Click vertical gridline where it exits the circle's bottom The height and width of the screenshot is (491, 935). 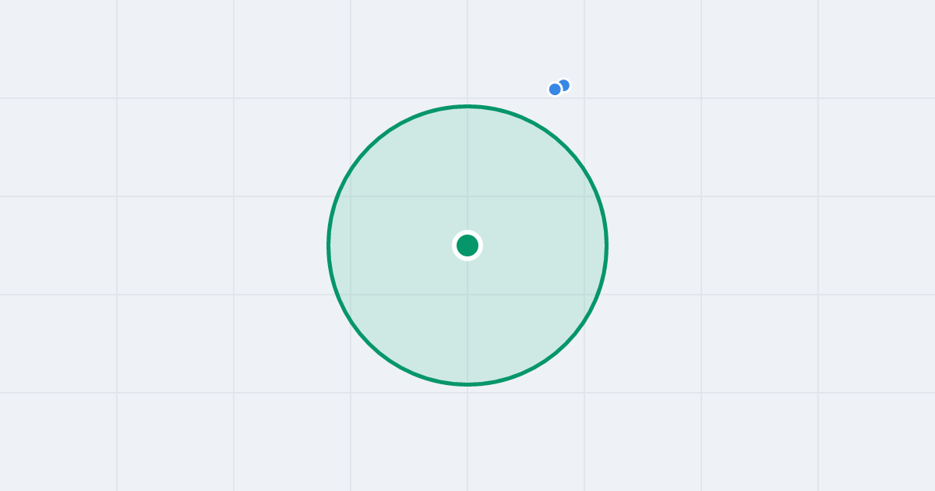point(467,384)
